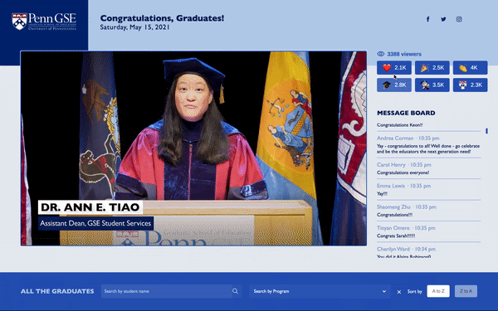Click the eye icon beside viewers count
Image resolution: width=498 pixels, height=311 pixels.
click(x=380, y=54)
